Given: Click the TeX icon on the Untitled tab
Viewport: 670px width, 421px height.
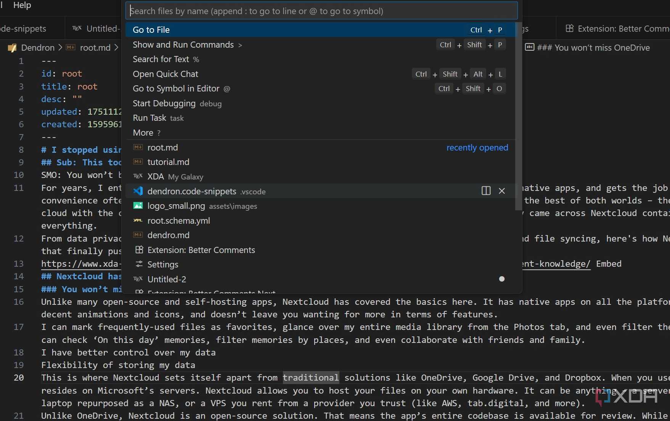Looking at the screenshot, I should tap(77, 28).
